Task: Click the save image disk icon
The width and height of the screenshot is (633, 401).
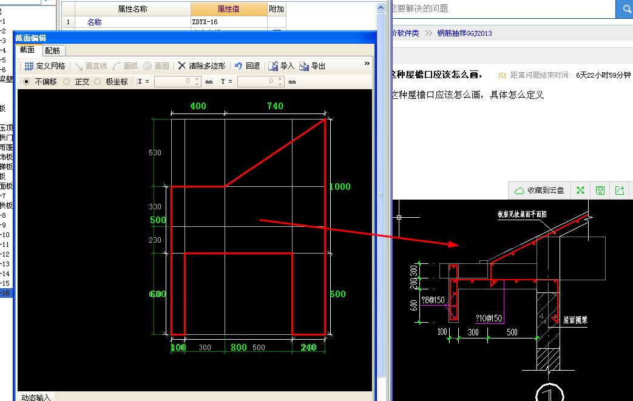Action: pyautogui.click(x=600, y=190)
